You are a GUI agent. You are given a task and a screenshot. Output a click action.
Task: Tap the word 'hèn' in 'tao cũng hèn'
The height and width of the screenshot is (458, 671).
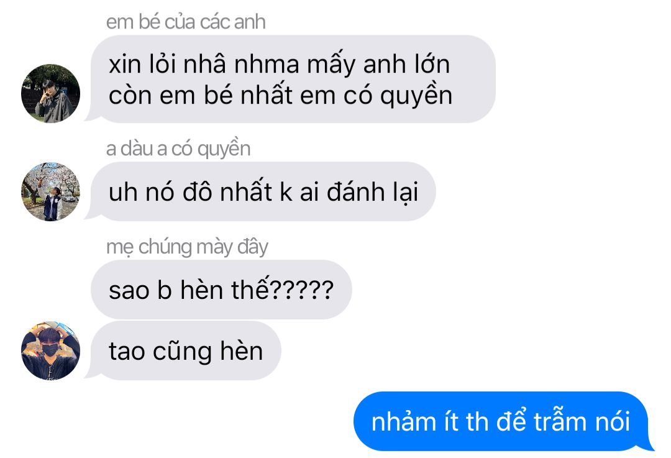[x=241, y=351]
